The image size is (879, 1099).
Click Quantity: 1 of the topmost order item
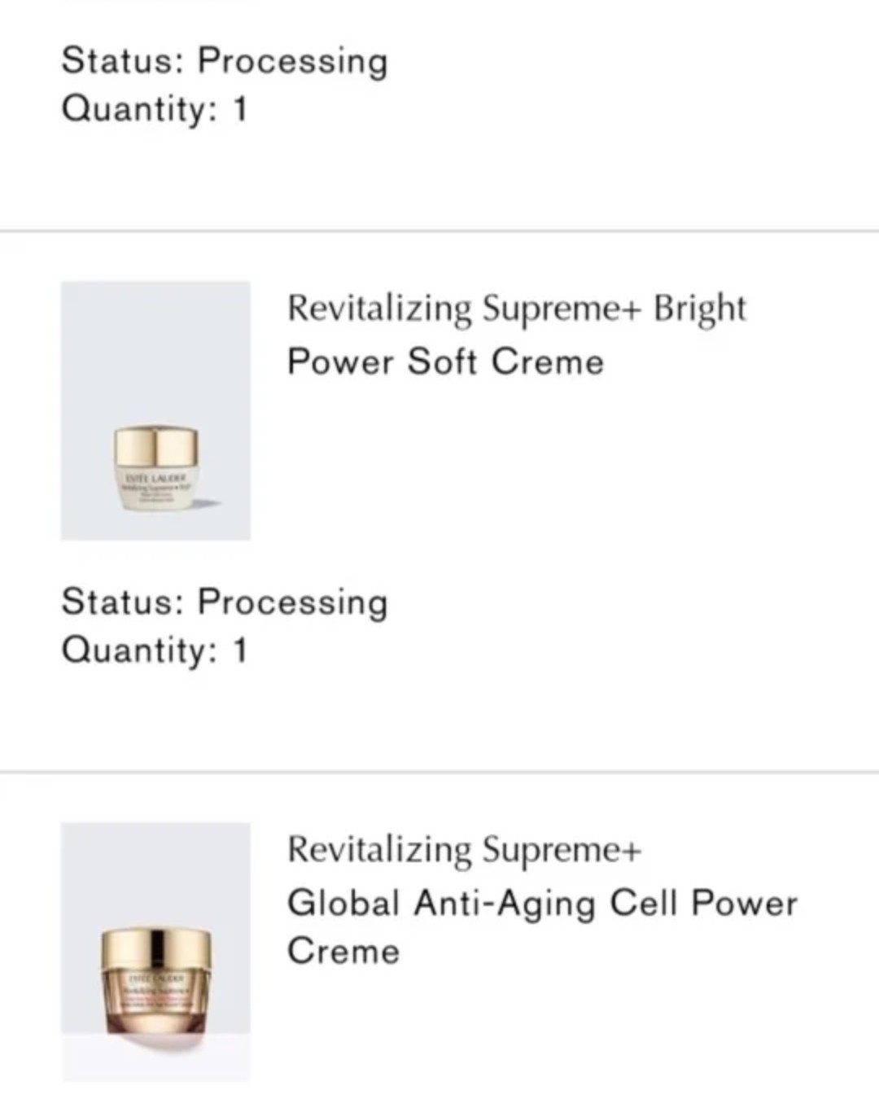click(154, 109)
